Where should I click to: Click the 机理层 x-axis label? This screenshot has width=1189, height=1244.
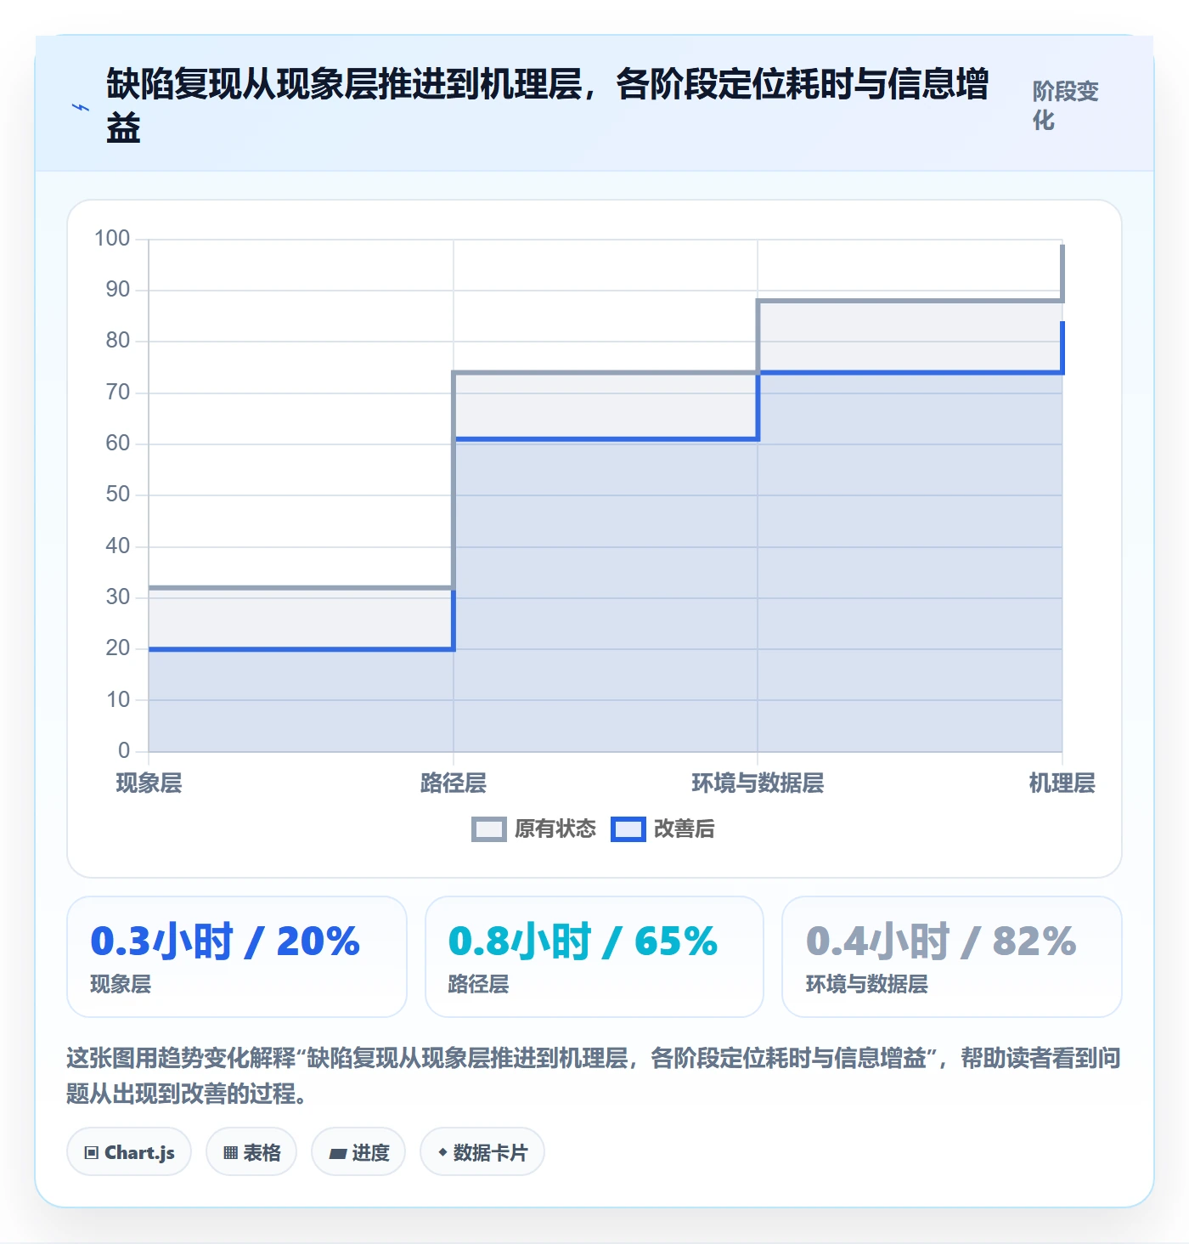[x=1062, y=783]
